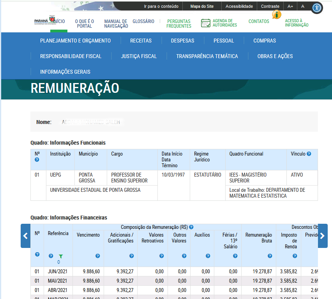Click the Nome field value
332x299 pixels.
[x=91, y=122]
